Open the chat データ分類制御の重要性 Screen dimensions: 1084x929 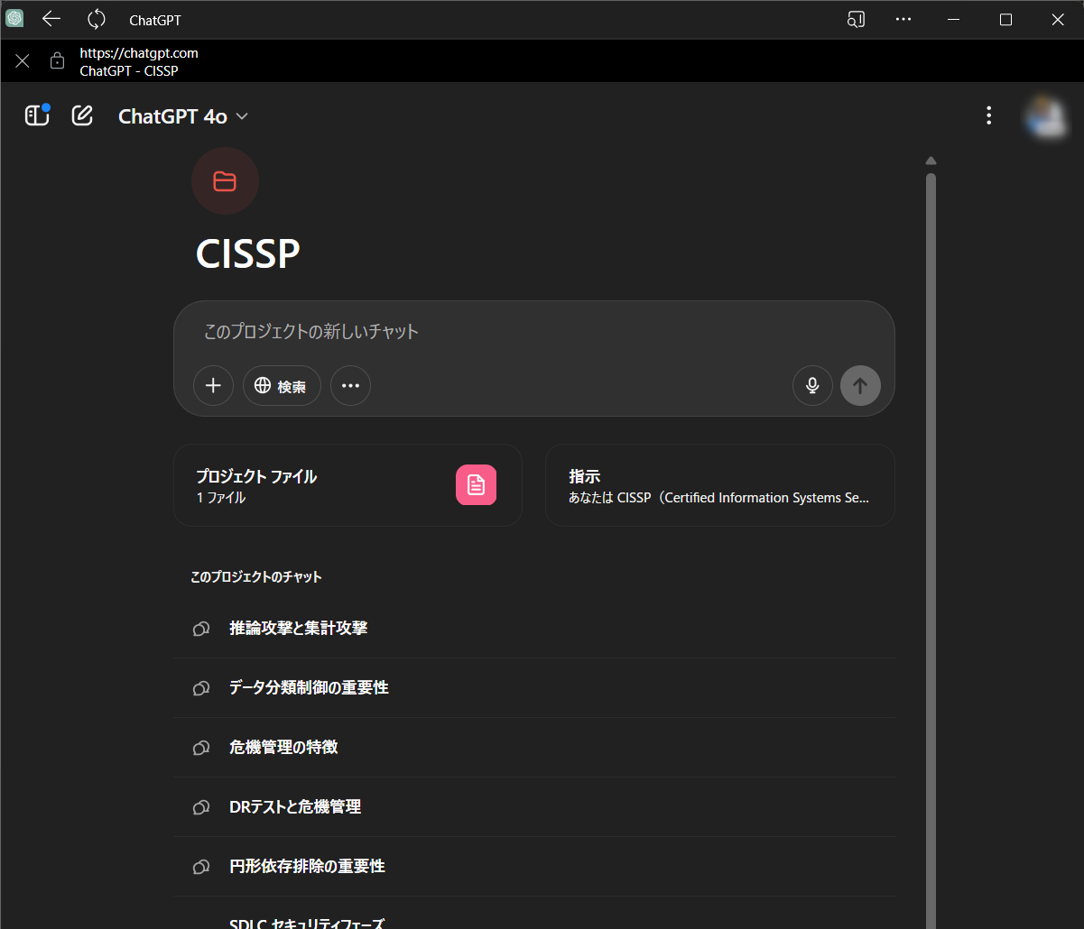click(533, 688)
